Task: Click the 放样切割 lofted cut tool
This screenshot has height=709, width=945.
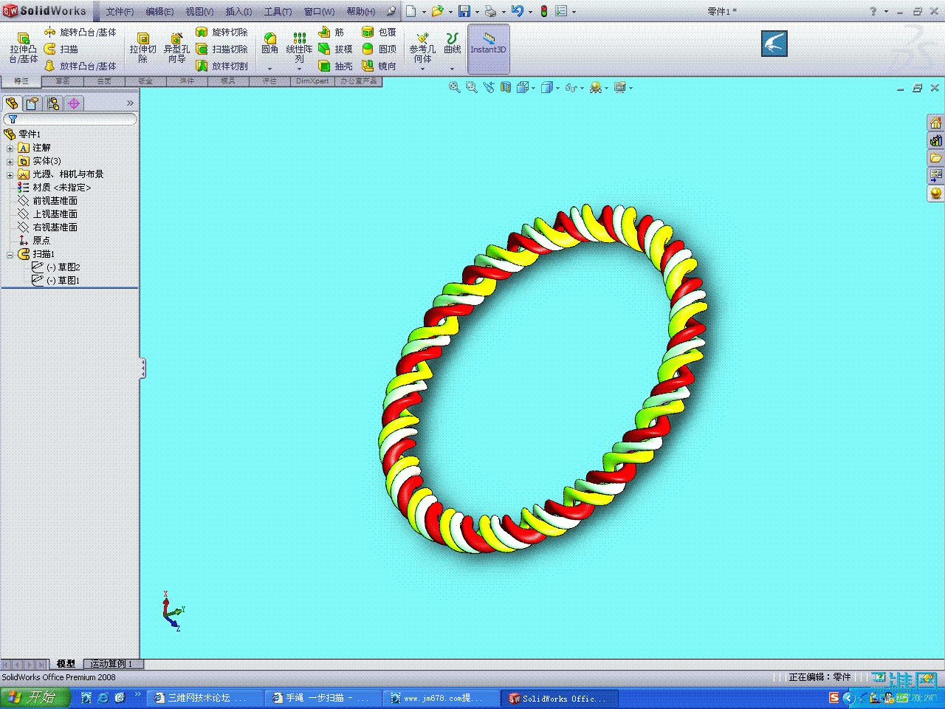Action: point(221,66)
